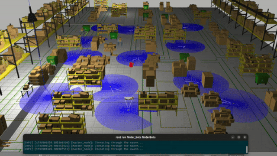Select the front-left yellow shelf with boxes
This screenshot has height=156, width=277.
coord(61,123)
